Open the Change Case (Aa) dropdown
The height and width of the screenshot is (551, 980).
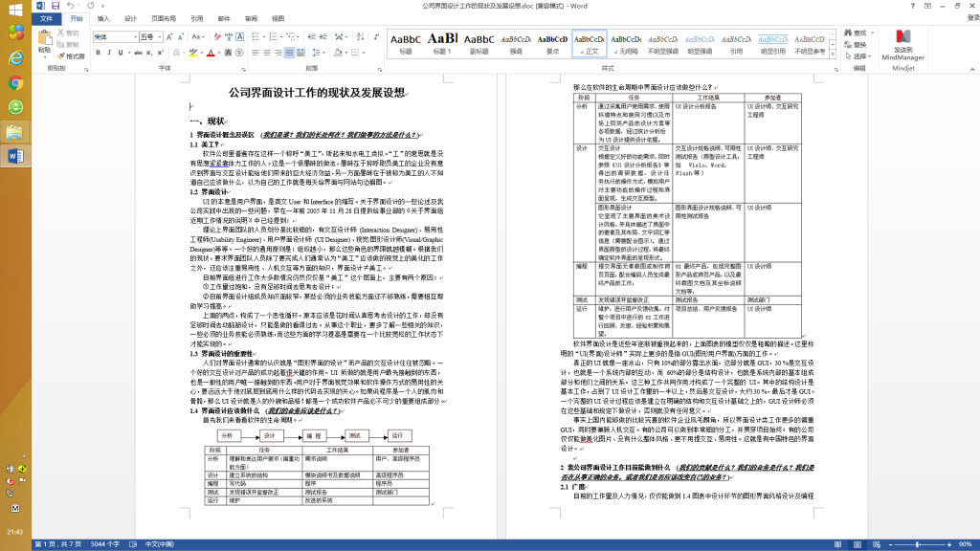pos(197,37)
